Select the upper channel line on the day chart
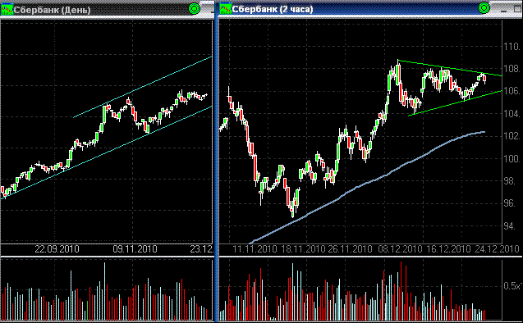The width and height of the screenshot is (523, 323). tap(143, 87)
